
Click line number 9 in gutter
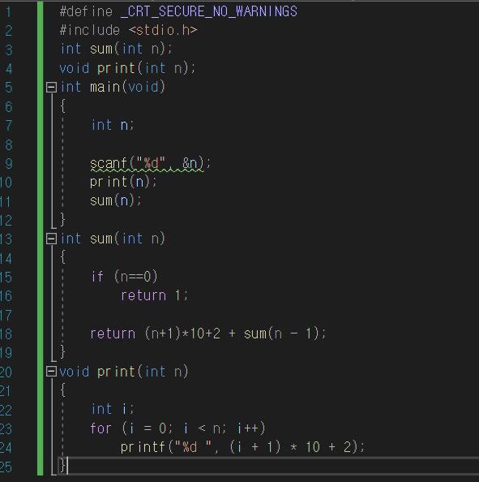click(9, 164)
